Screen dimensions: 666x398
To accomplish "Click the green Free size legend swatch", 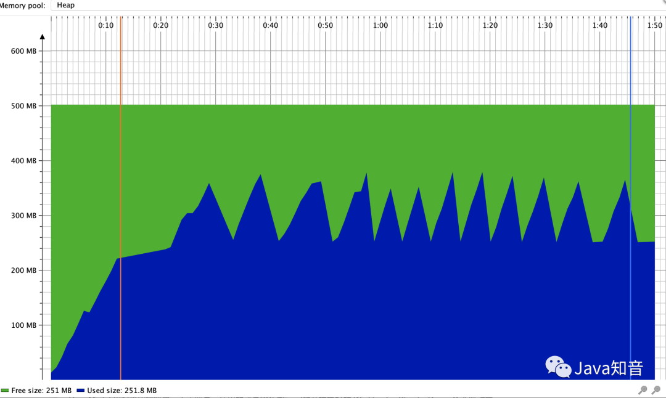I will click(x=5, y=391).
